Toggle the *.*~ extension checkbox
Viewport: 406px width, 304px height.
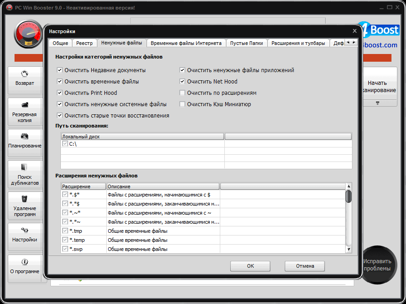tap(65, 221)
